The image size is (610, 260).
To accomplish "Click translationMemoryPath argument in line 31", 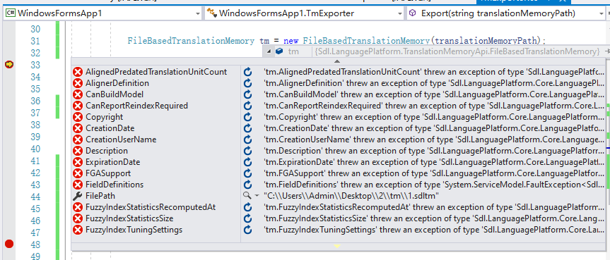I will pyautogui.click(x=486, y=40).
